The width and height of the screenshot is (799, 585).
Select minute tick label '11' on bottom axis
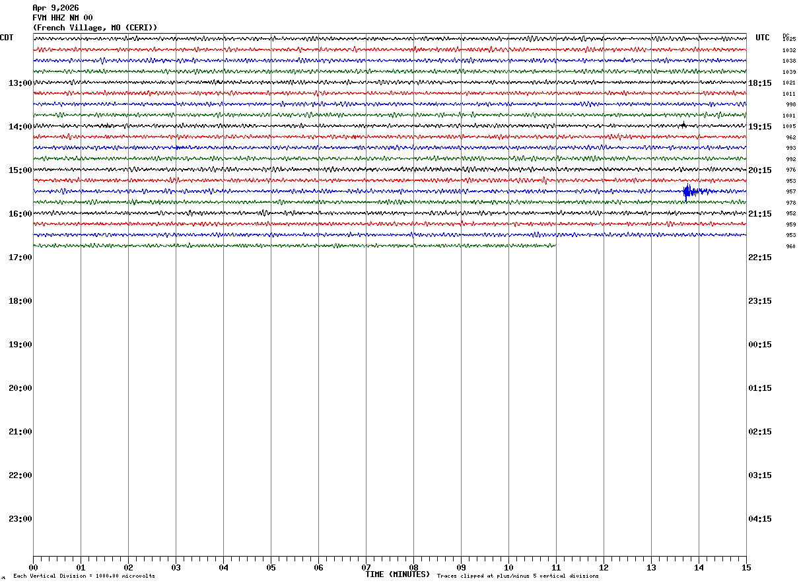pyautogui.click(x=556, y=568)
